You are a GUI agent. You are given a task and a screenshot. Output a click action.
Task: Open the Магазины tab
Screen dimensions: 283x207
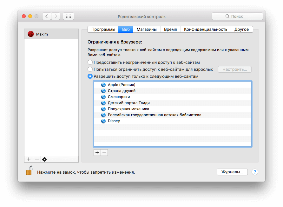tap(147, 29)
